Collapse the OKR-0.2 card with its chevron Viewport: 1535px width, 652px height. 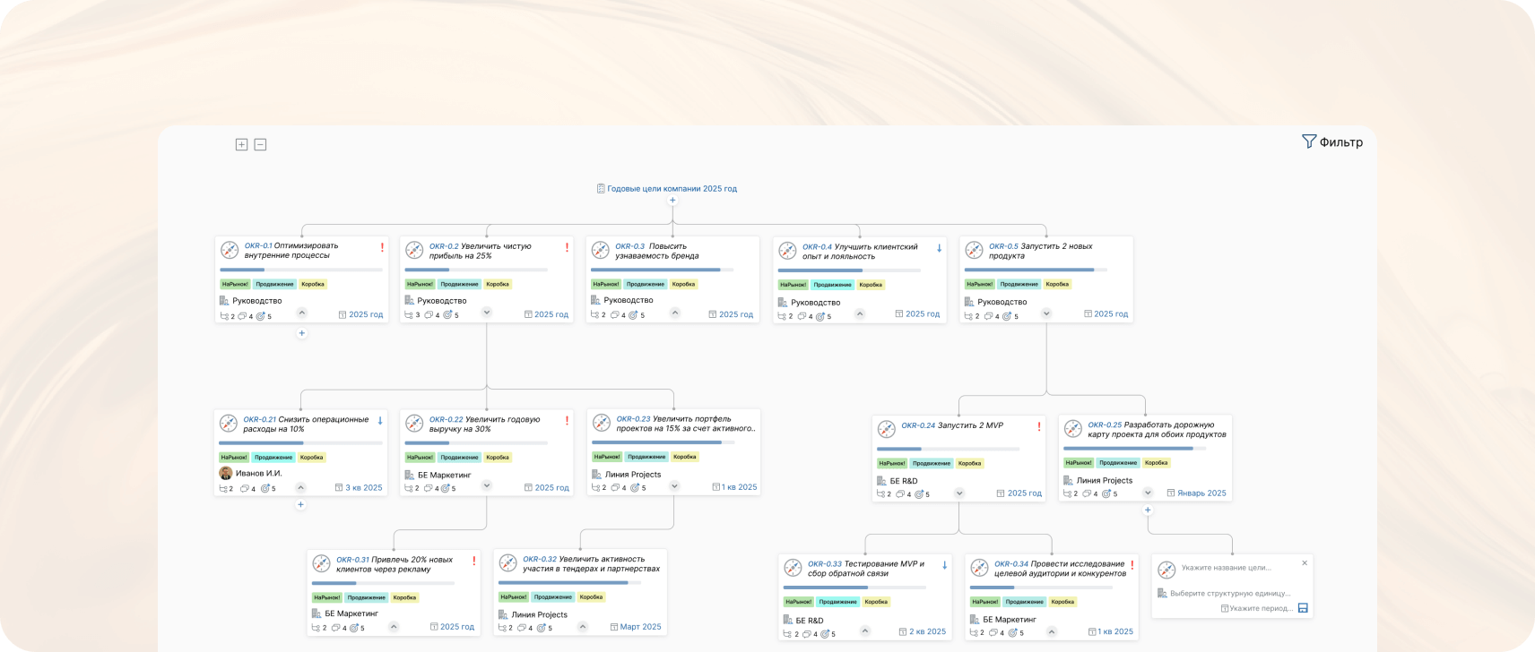[x=487, y=313]
